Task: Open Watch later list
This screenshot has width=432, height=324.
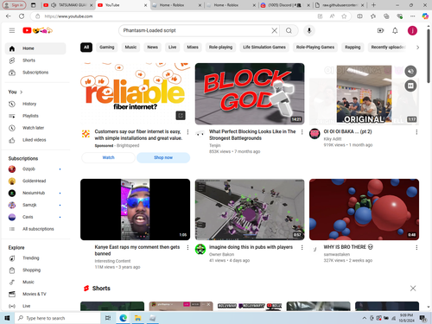Action: (x=35, y=128)
